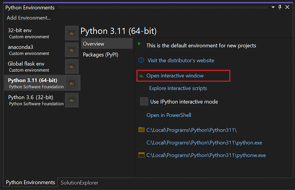The width and height of the screenshot is (295, 190).
Task: Open interactive window icon for Global flask env
Action: [x=72, y=67]
